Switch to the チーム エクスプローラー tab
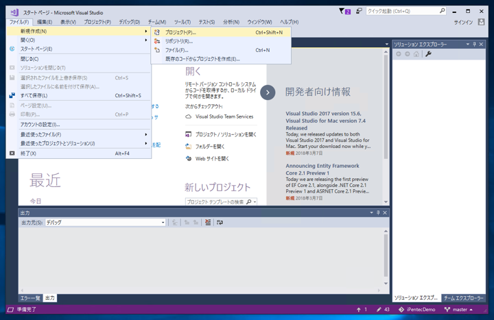Viewport: 494px width, 320px height. point(463,298)
